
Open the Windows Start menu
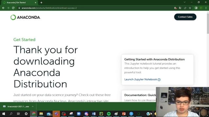[4, 114]
